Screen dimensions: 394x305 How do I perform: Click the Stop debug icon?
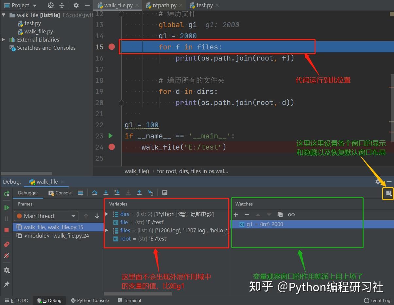(7, 230)
